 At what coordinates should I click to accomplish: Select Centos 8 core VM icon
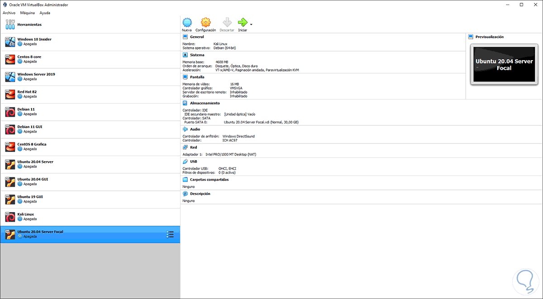tap(10, 59)
